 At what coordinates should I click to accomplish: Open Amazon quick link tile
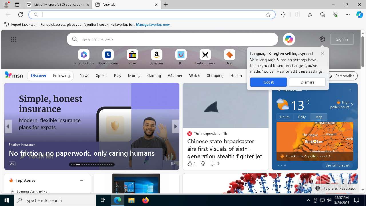tap(157, 57)
